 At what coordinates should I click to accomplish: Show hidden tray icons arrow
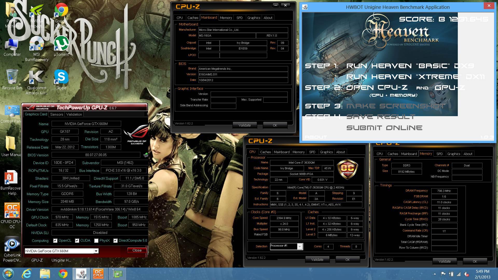point(435,274)
